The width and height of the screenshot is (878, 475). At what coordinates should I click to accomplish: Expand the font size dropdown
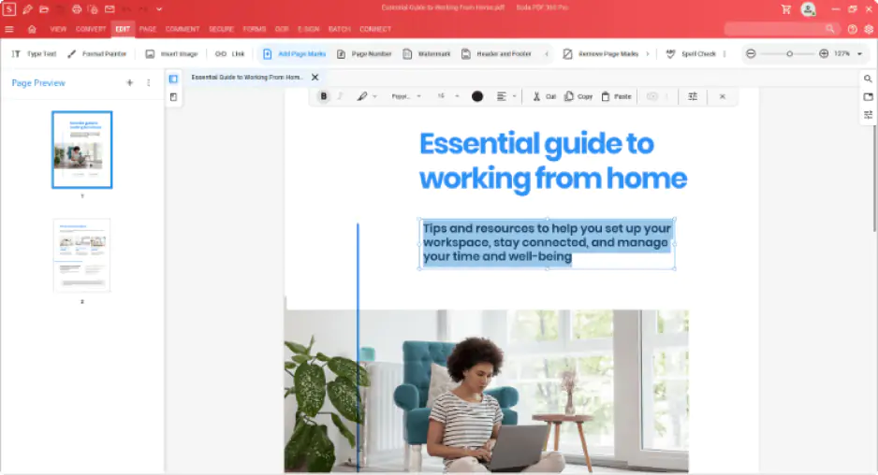pyautogui.click(x=457, y=96)
